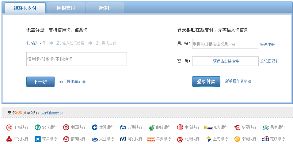Click play icon next to right 新手操作演示
293x144 pixels.
pos(250,82)
